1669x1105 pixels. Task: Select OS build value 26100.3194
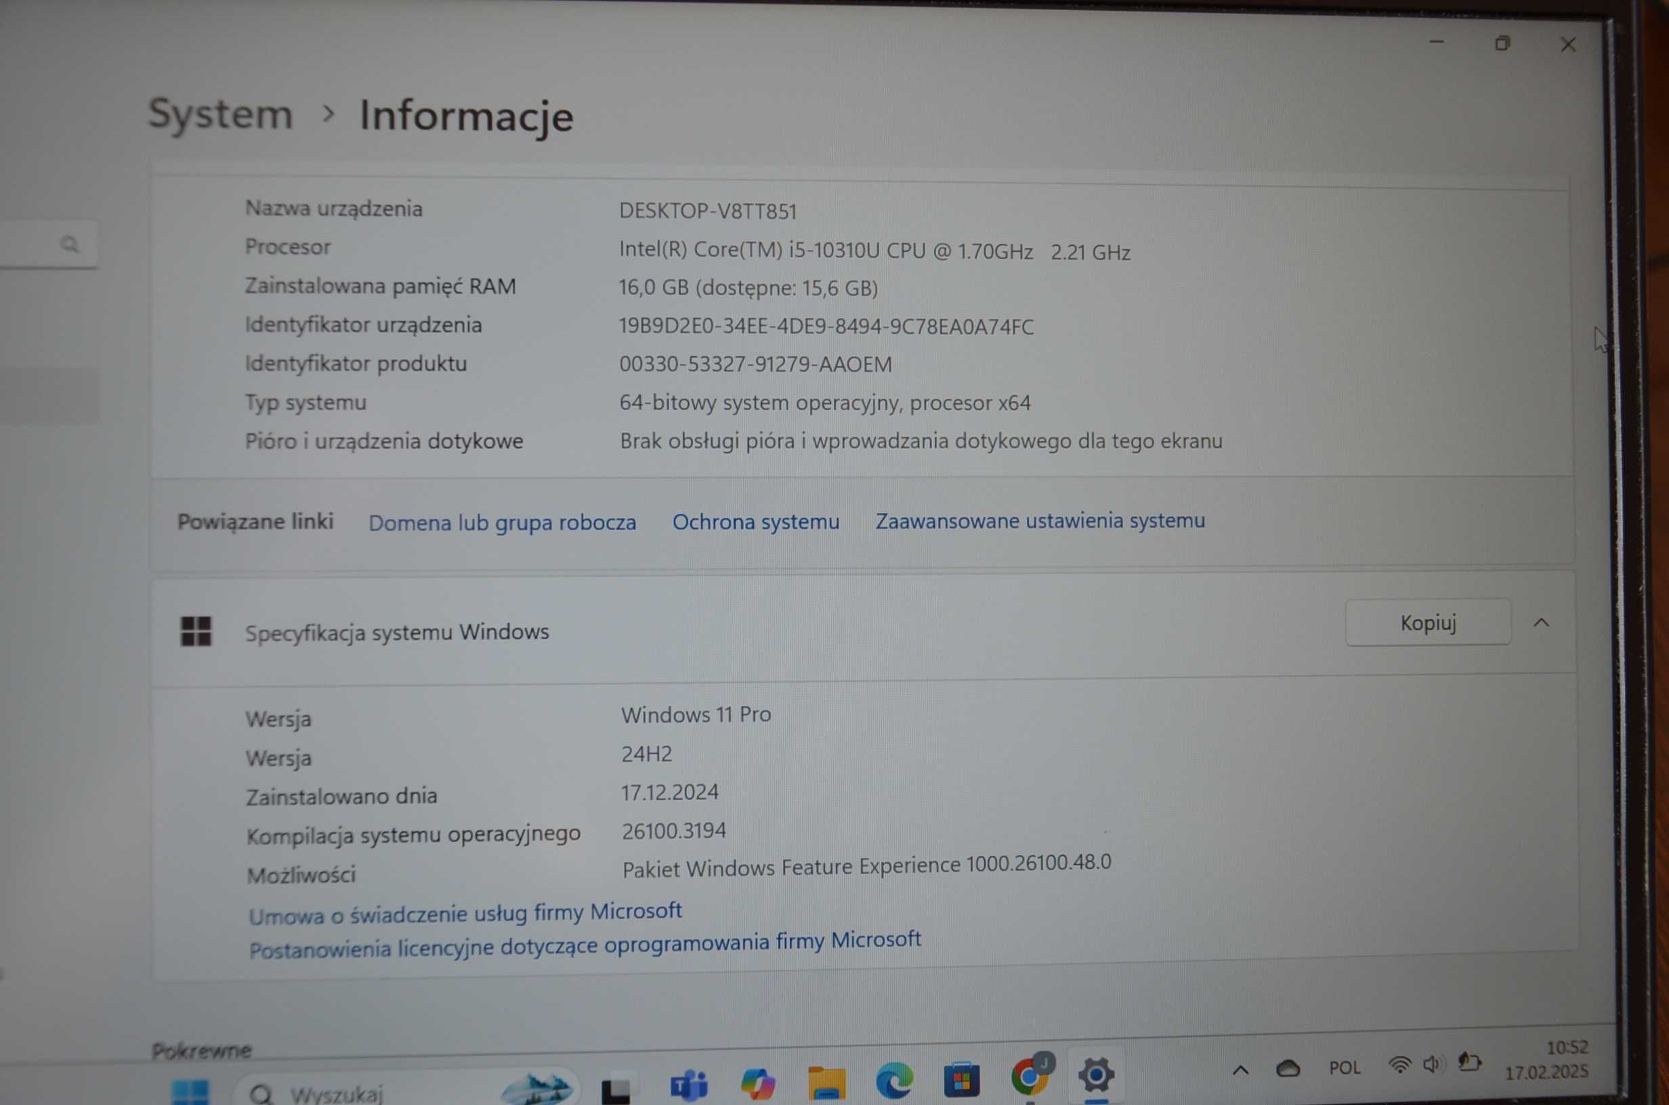[x=674, y=831]
